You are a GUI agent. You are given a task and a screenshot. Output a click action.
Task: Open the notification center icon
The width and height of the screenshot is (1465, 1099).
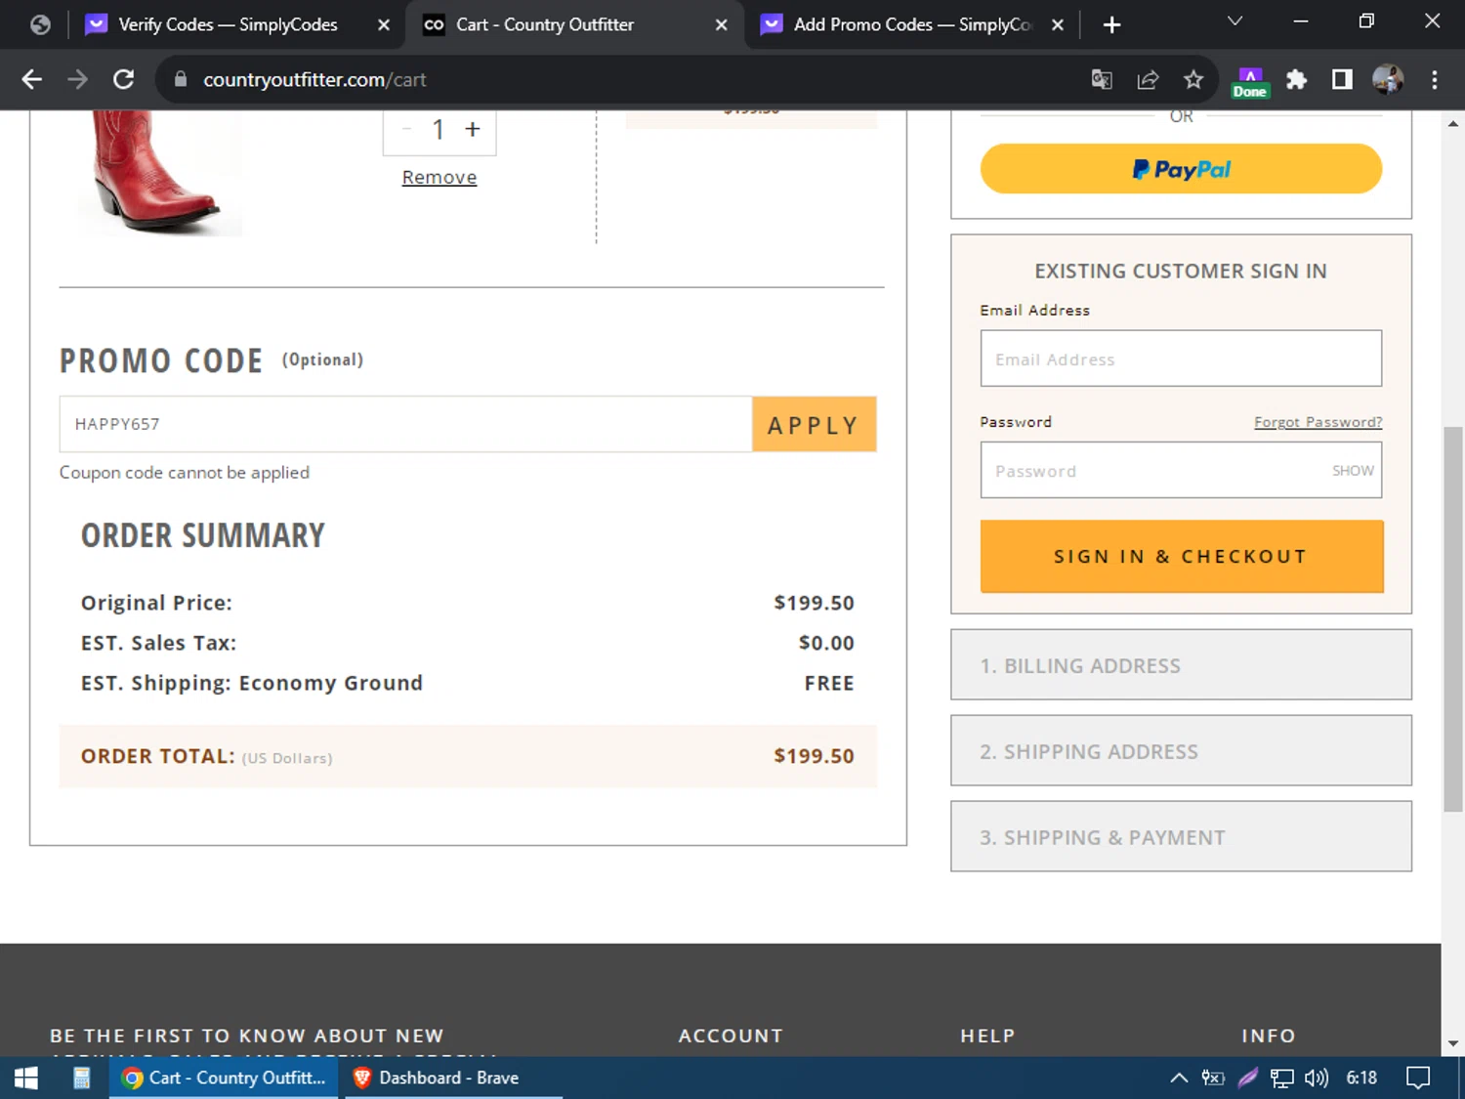pos(1417,1078)
